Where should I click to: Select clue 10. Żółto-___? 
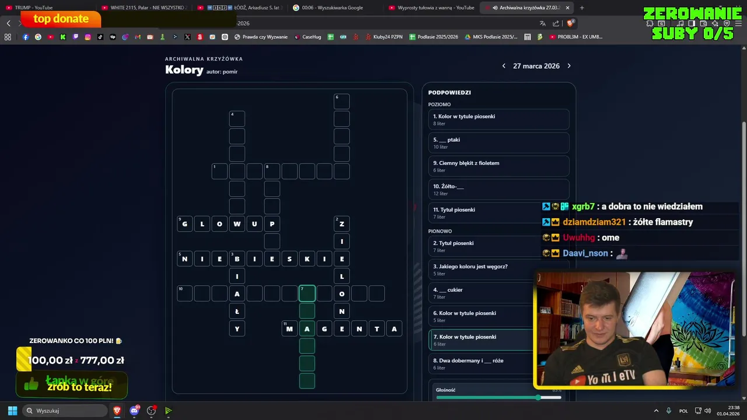(498, 190)
